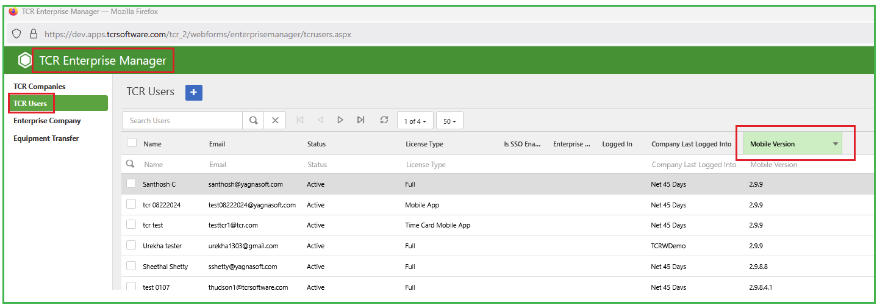Click the TCR hexagon logo icon

[x=24, y=60]
